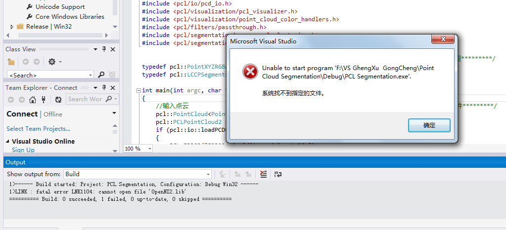Open the Team Explorer window position menu
The height and width of the screenshot is (230, 506).
click(x=95, y=88)
